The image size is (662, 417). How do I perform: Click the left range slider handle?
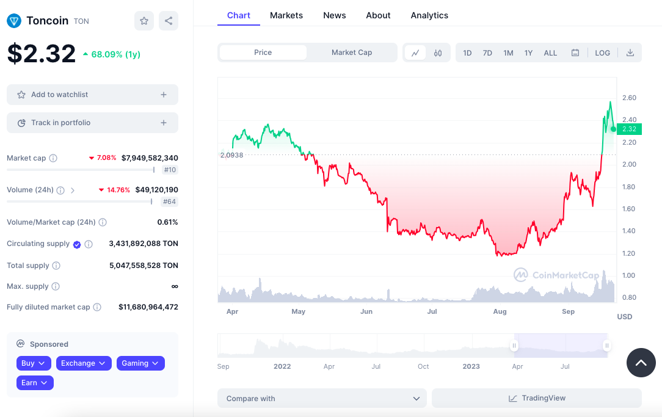pyautogui.click(x=514, y=346)
